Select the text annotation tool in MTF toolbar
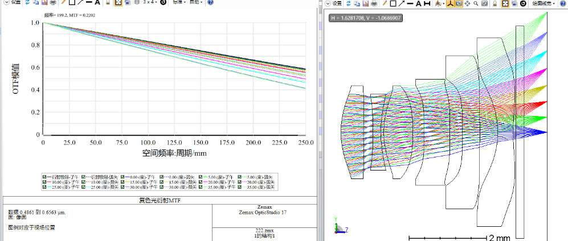This screenshot has height=241, width=568. [x=97, y=3]
